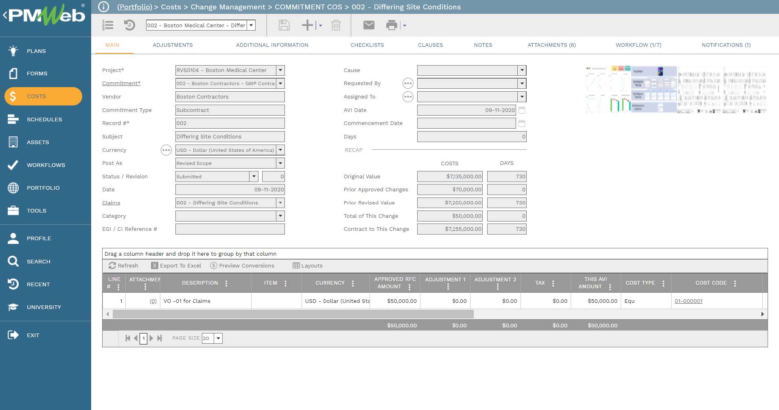This screenshot has height=410, width=779.
Task: Open the AVI Date calendar picker
Action: coord(522,110)
